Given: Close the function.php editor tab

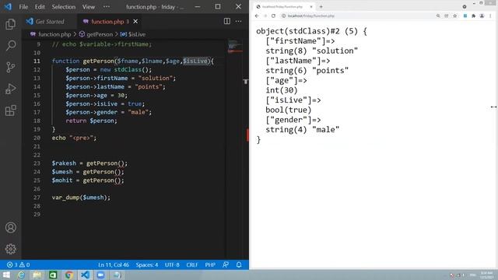Looking at the screenshot, I should coord(135,21).
